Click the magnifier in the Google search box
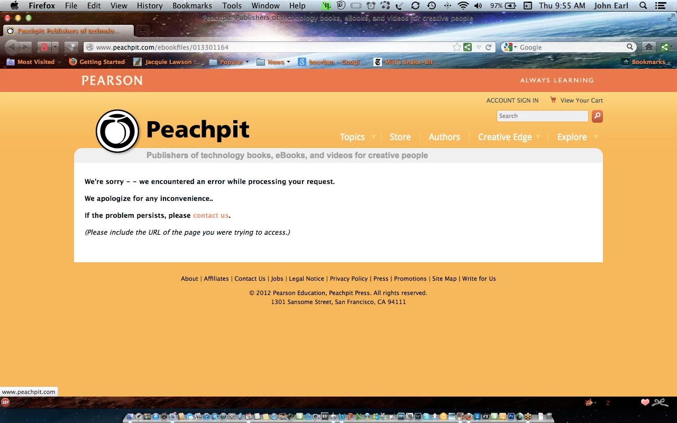 pos(630,47)
